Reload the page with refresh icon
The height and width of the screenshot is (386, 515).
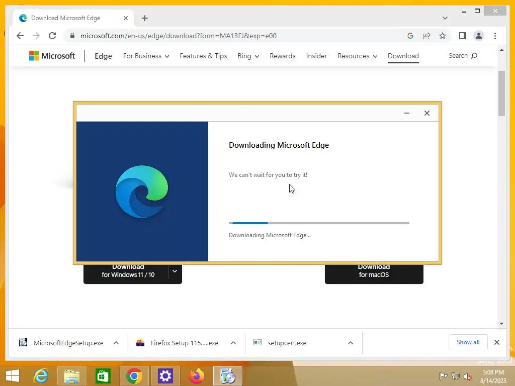pyautogui.click(x=52, y=36)
